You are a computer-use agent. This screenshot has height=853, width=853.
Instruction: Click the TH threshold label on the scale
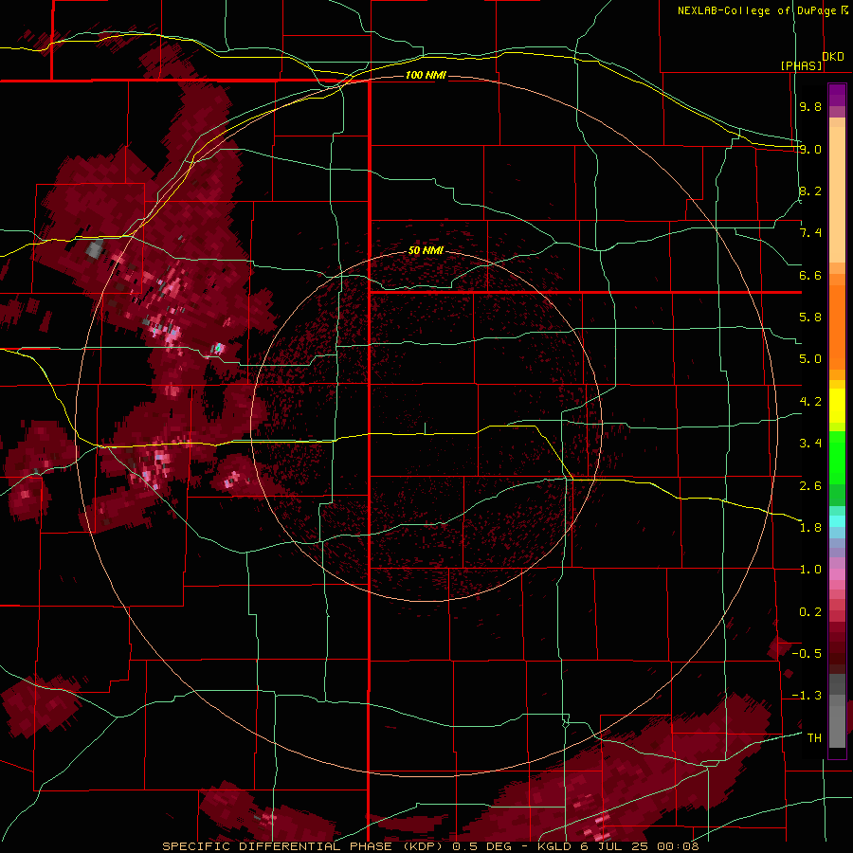814,738
